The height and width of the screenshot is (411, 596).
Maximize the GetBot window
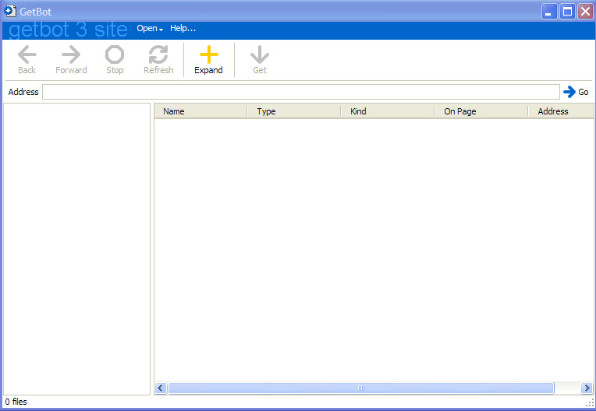coord(567,12)
